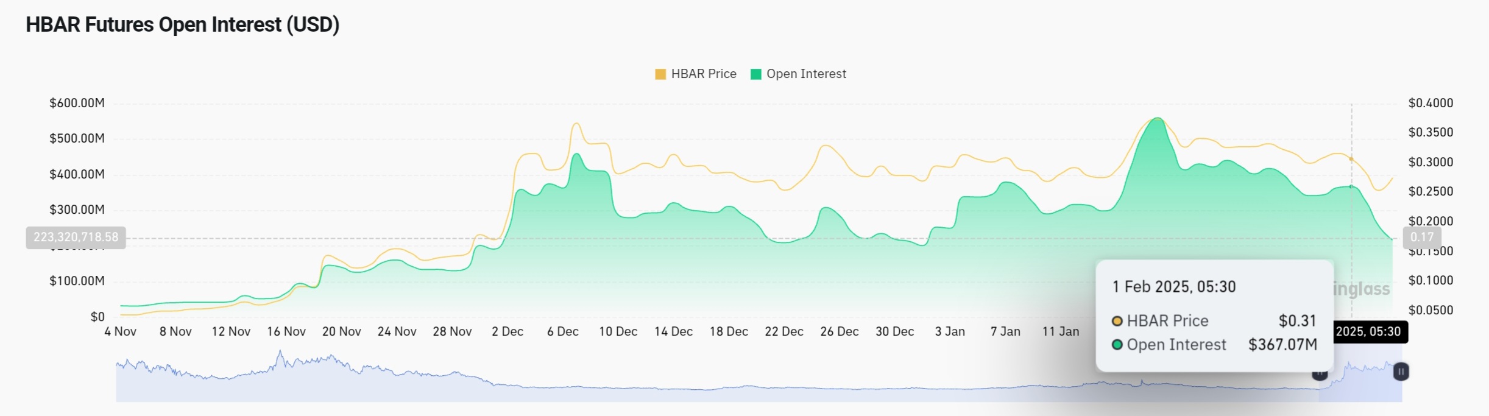This screenshot has height=416, width=1489.
Task: Click the gray 0.17 right-axis crosshair label
Action: [1421, 238]
